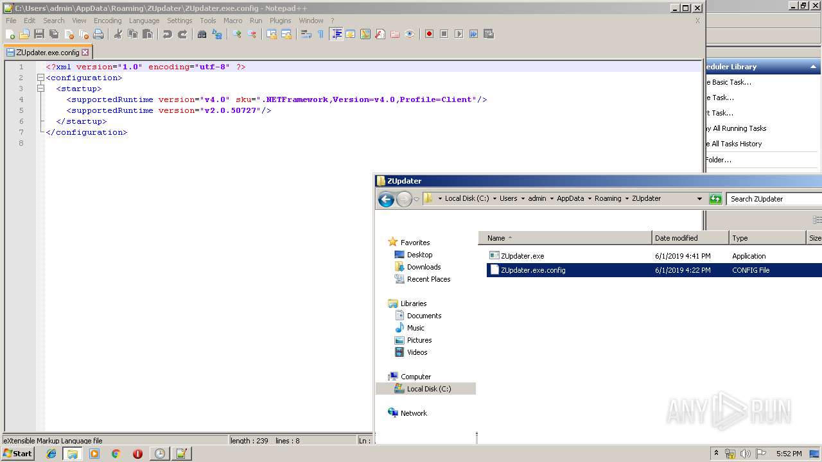The image size is (822, 462).
Task: Undo the last edit via the toolbar
Action: [x=168, y=34]
